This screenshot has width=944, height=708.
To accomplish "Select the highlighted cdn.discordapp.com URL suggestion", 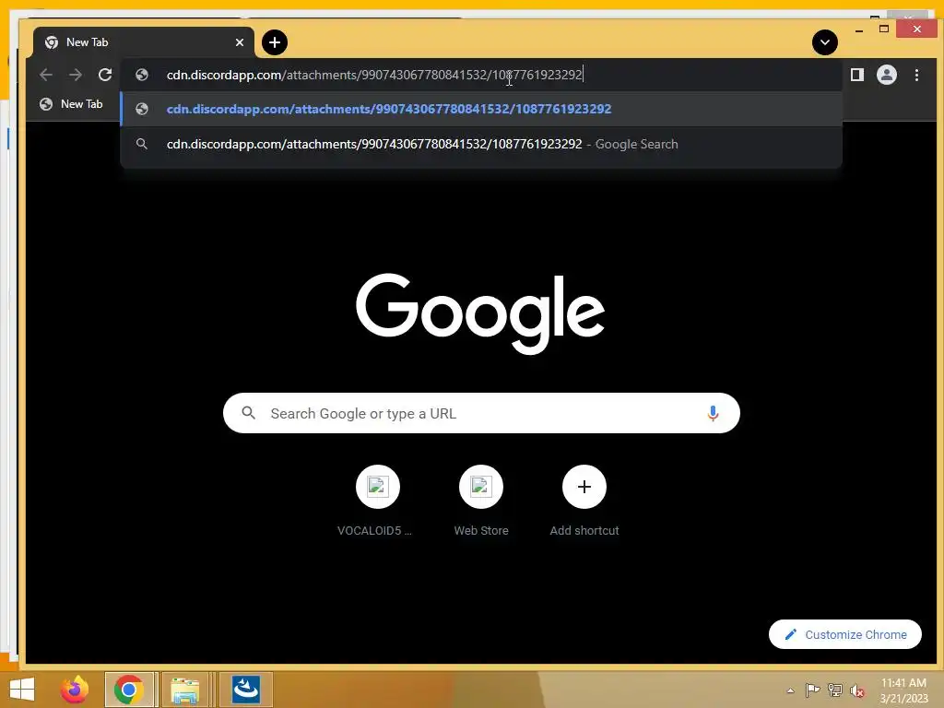I will pyautogui.click(x=481, y=109).
